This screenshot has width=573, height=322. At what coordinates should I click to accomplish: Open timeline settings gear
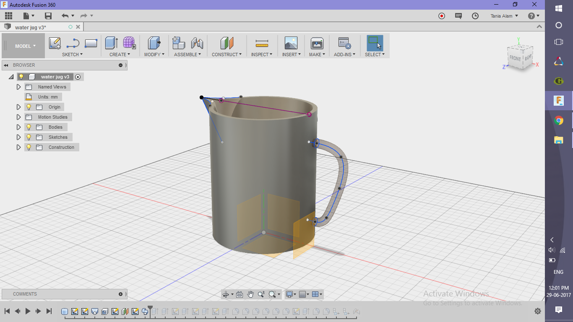coord(538,311)
